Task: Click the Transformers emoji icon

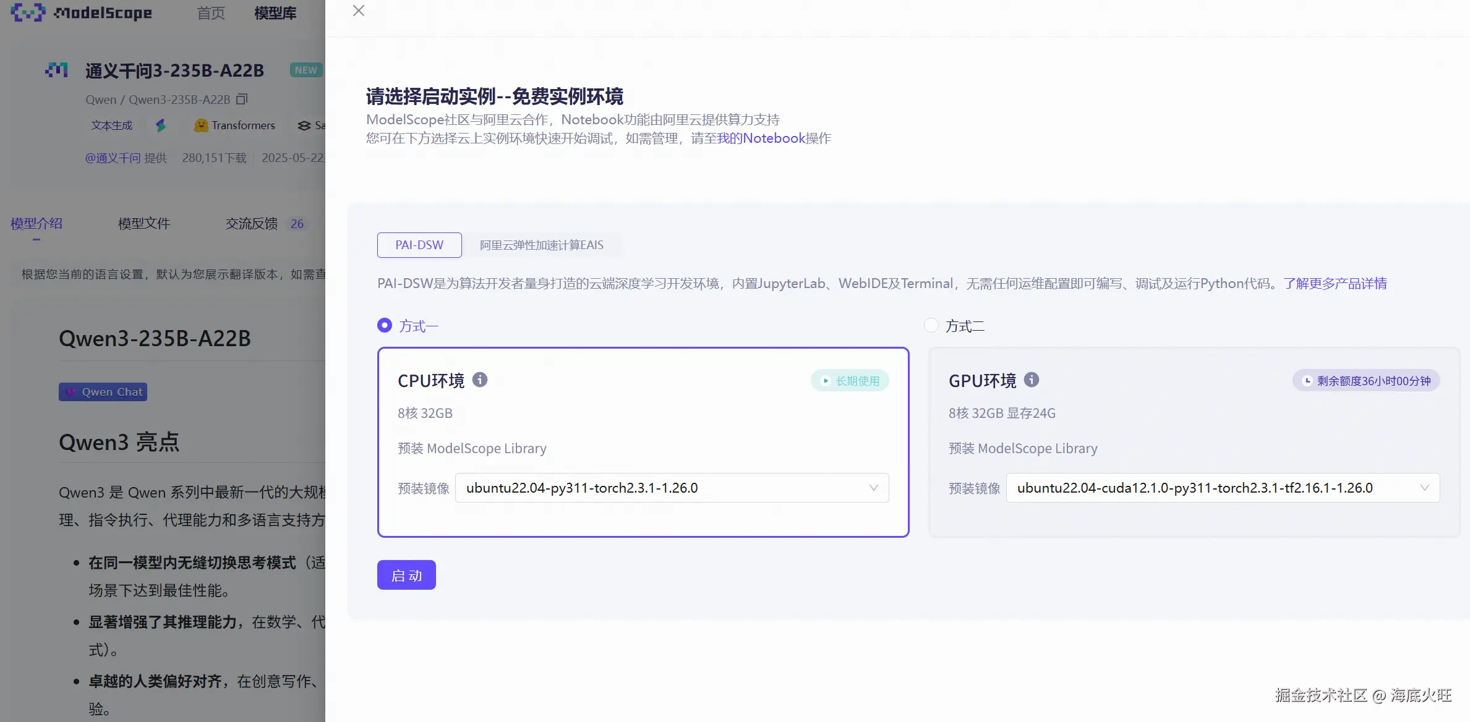Action: coord(201,125)
